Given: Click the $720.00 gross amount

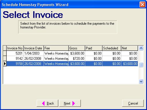Looking at the screenshot, I should [x=77, y=59].
